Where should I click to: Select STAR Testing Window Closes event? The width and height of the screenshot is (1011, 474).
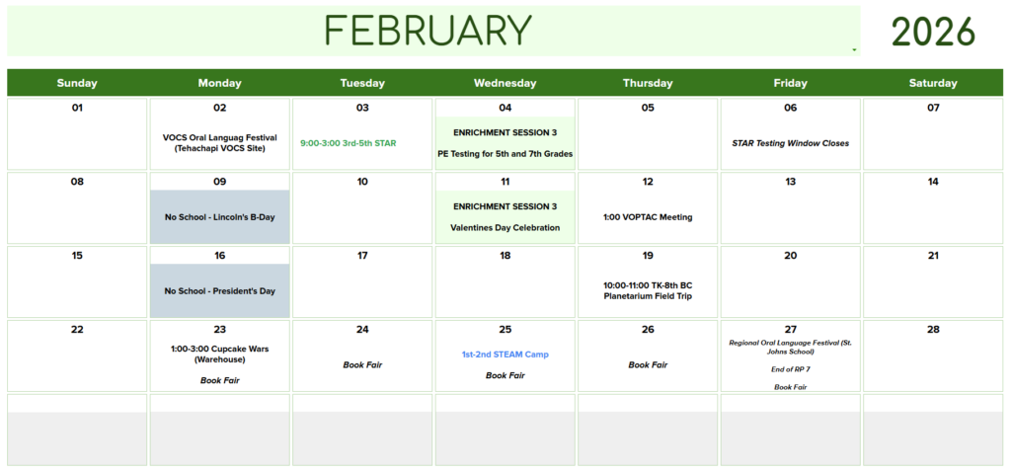click(790, 143)
